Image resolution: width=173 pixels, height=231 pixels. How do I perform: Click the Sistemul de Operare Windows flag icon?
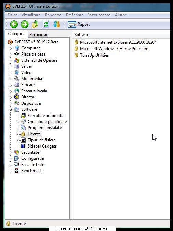pos(17,60)
